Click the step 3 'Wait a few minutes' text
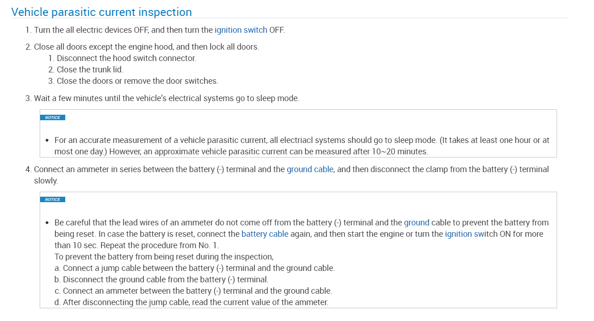 (x=166, y=98)
